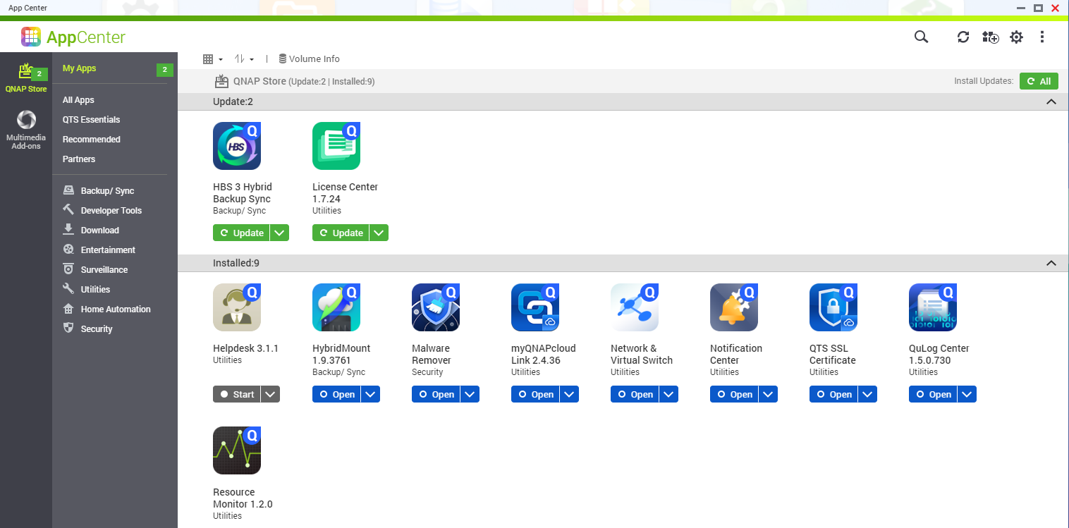This screenshot has width=1069, height=528.
Task: Open the sort order dropdown
Action: tap(244, 59)
